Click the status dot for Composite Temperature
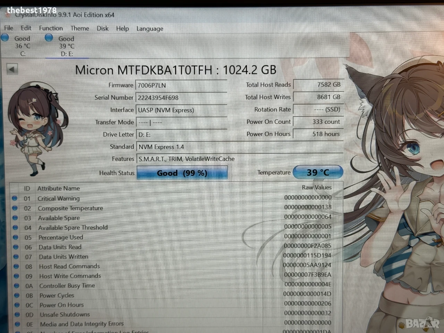Image resolution: width=444 pixels, height=333 pixels. (x=15, y=208)
